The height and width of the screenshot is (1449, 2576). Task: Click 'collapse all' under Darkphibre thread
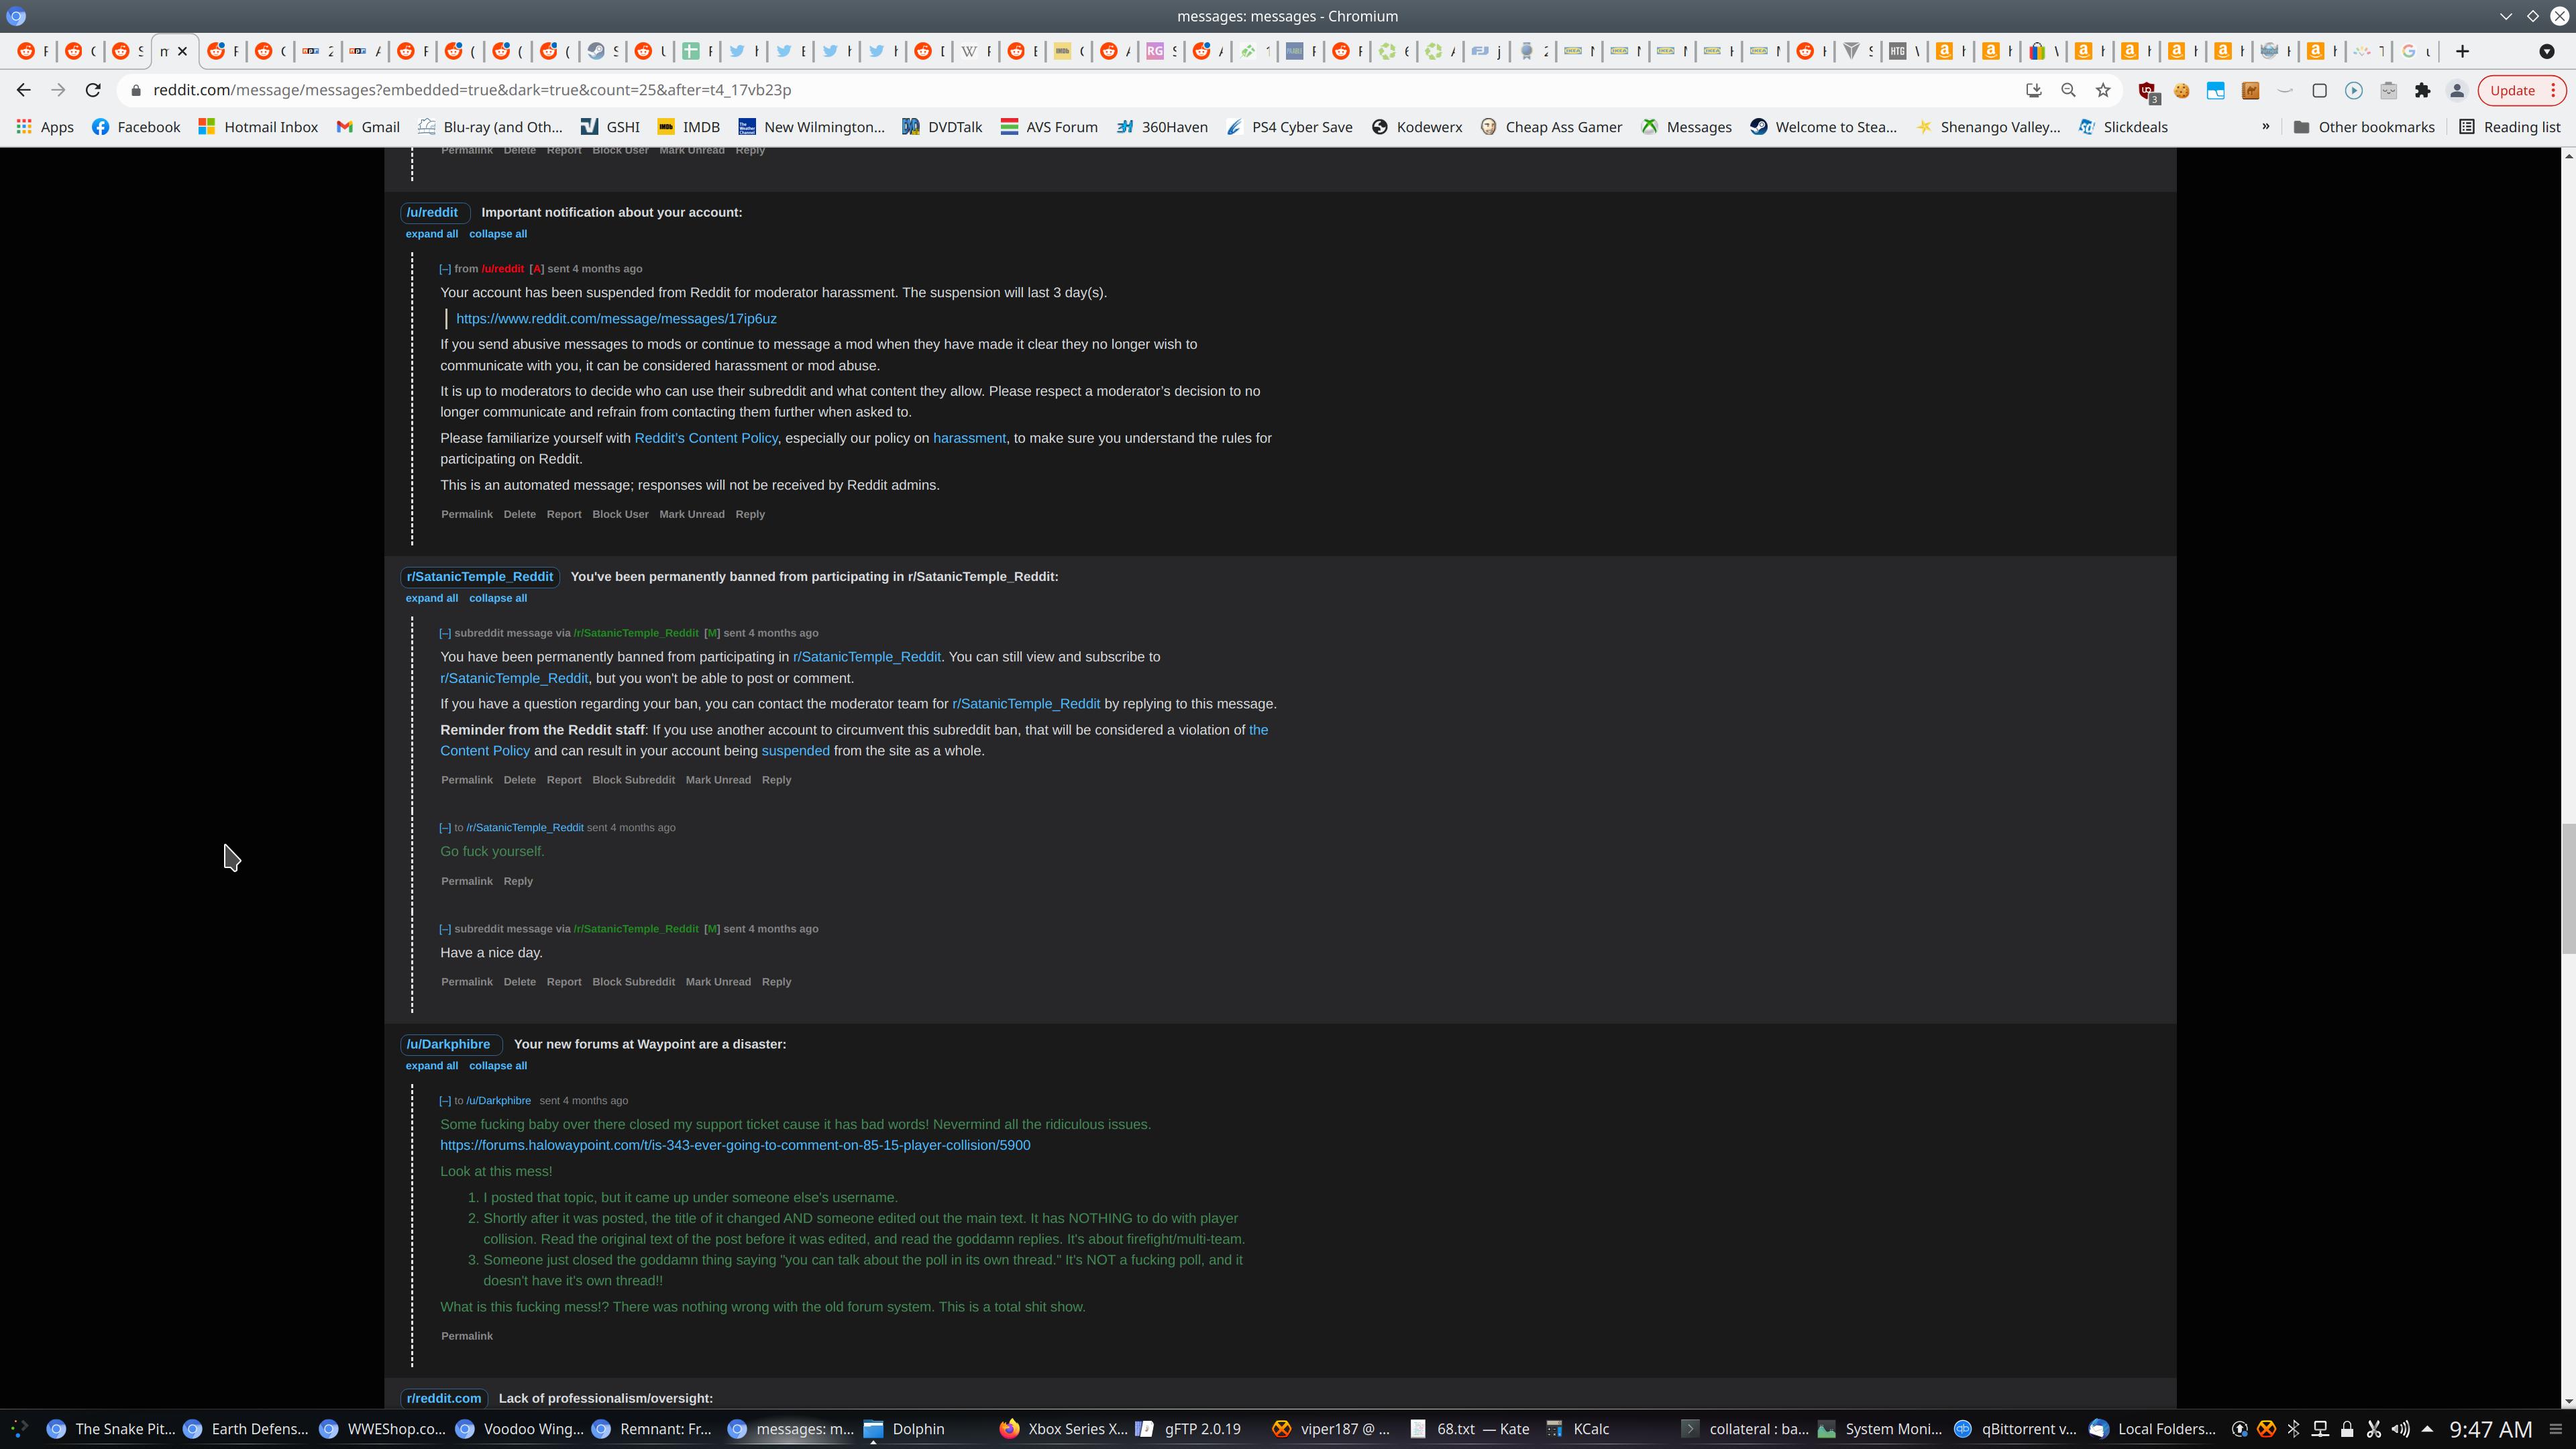[x=497, y=1066]
